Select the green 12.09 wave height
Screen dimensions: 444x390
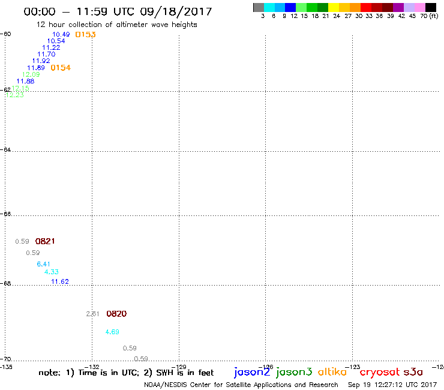point(31,74)
